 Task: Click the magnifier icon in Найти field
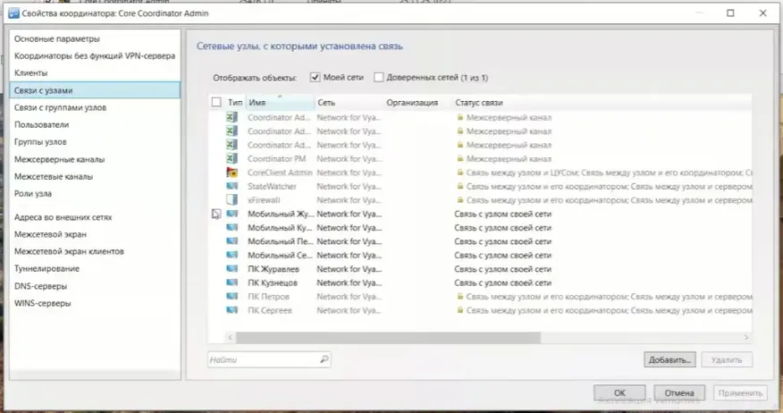point(324,359)
